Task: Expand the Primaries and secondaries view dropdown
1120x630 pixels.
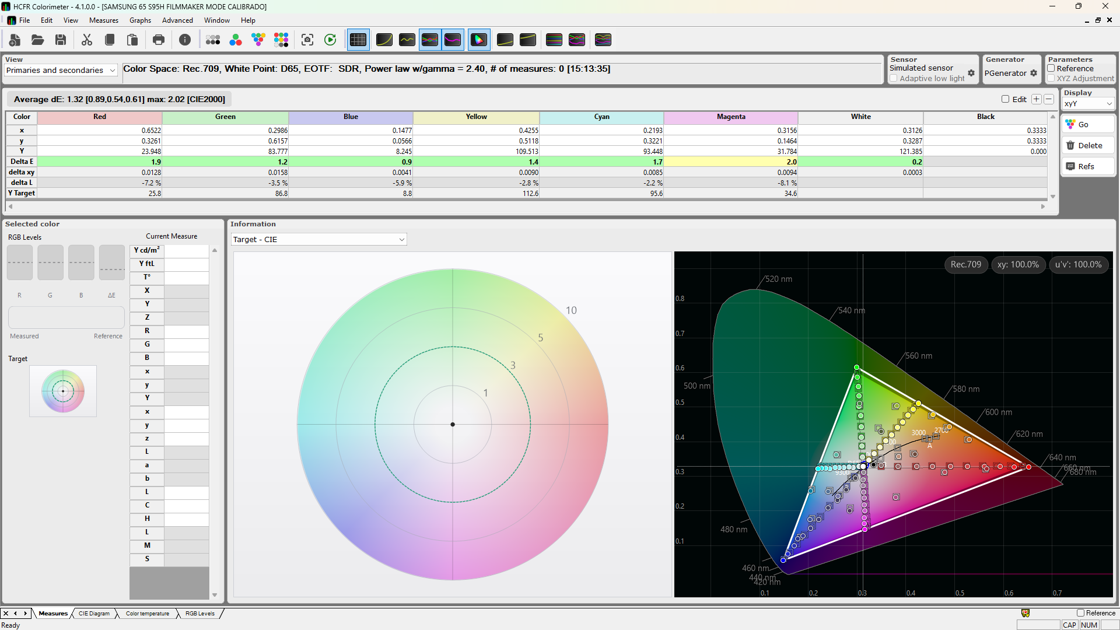Action: (x=61, y=70)
